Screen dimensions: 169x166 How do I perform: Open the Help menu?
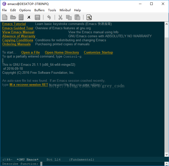77,10
